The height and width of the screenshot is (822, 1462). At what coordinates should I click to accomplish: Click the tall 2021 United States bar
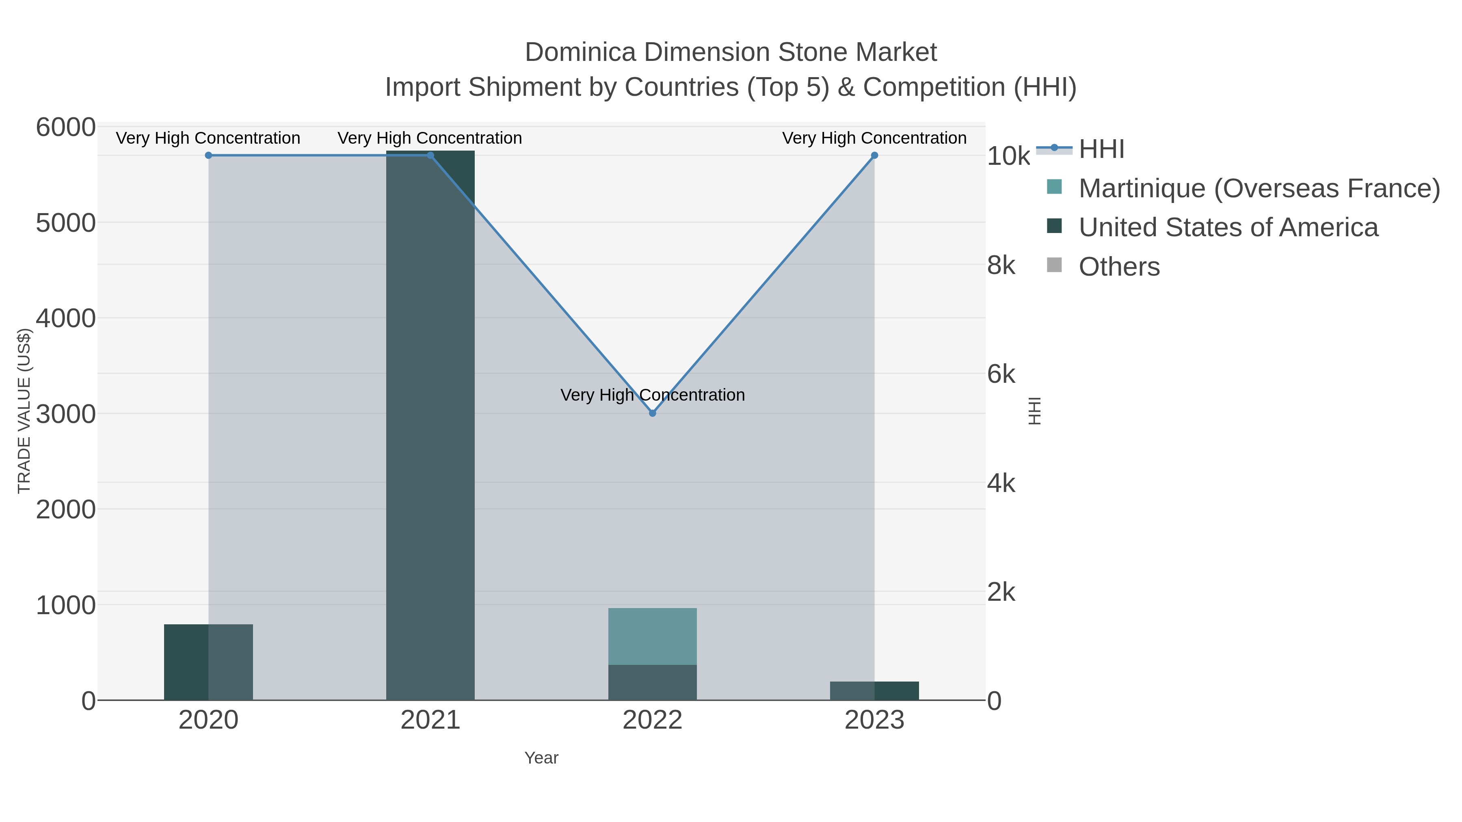point(430,425)
